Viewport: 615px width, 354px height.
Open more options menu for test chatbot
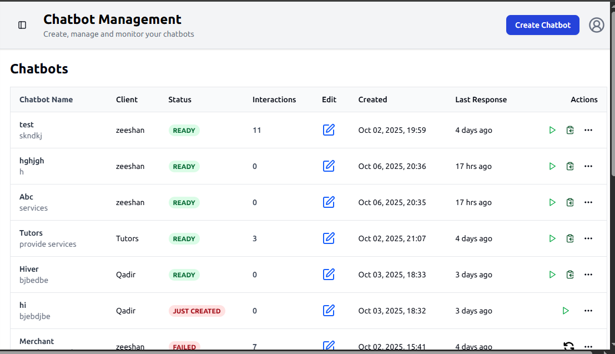point(588,130)
